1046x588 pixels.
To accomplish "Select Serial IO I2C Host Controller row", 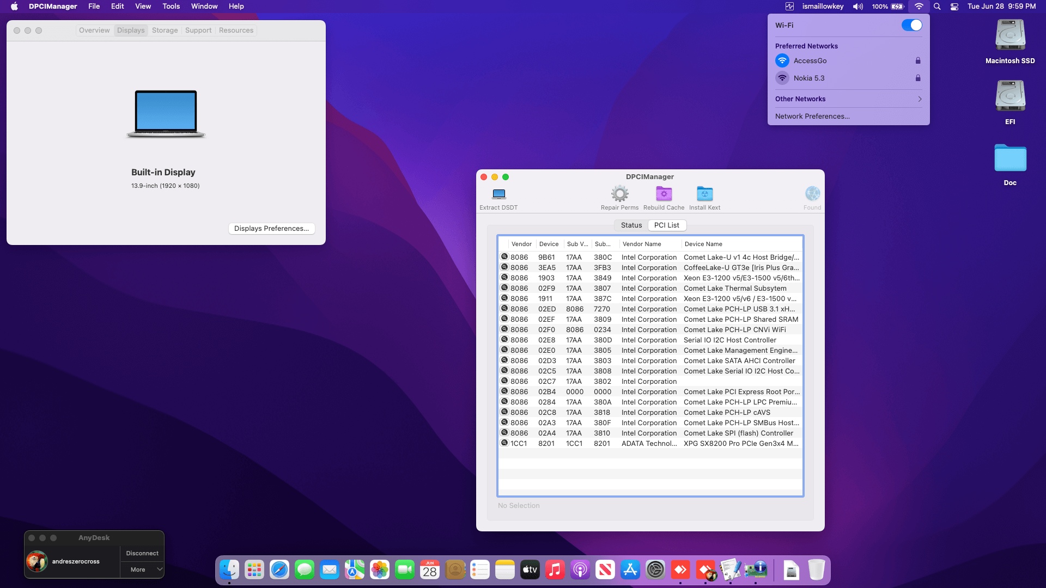I will point(650,340).
